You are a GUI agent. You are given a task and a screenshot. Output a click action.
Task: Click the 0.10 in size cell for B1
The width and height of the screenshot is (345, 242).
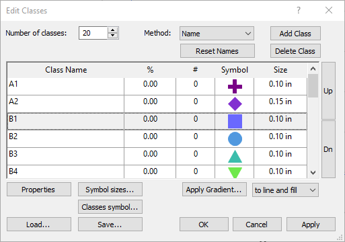tap(280, 122)
